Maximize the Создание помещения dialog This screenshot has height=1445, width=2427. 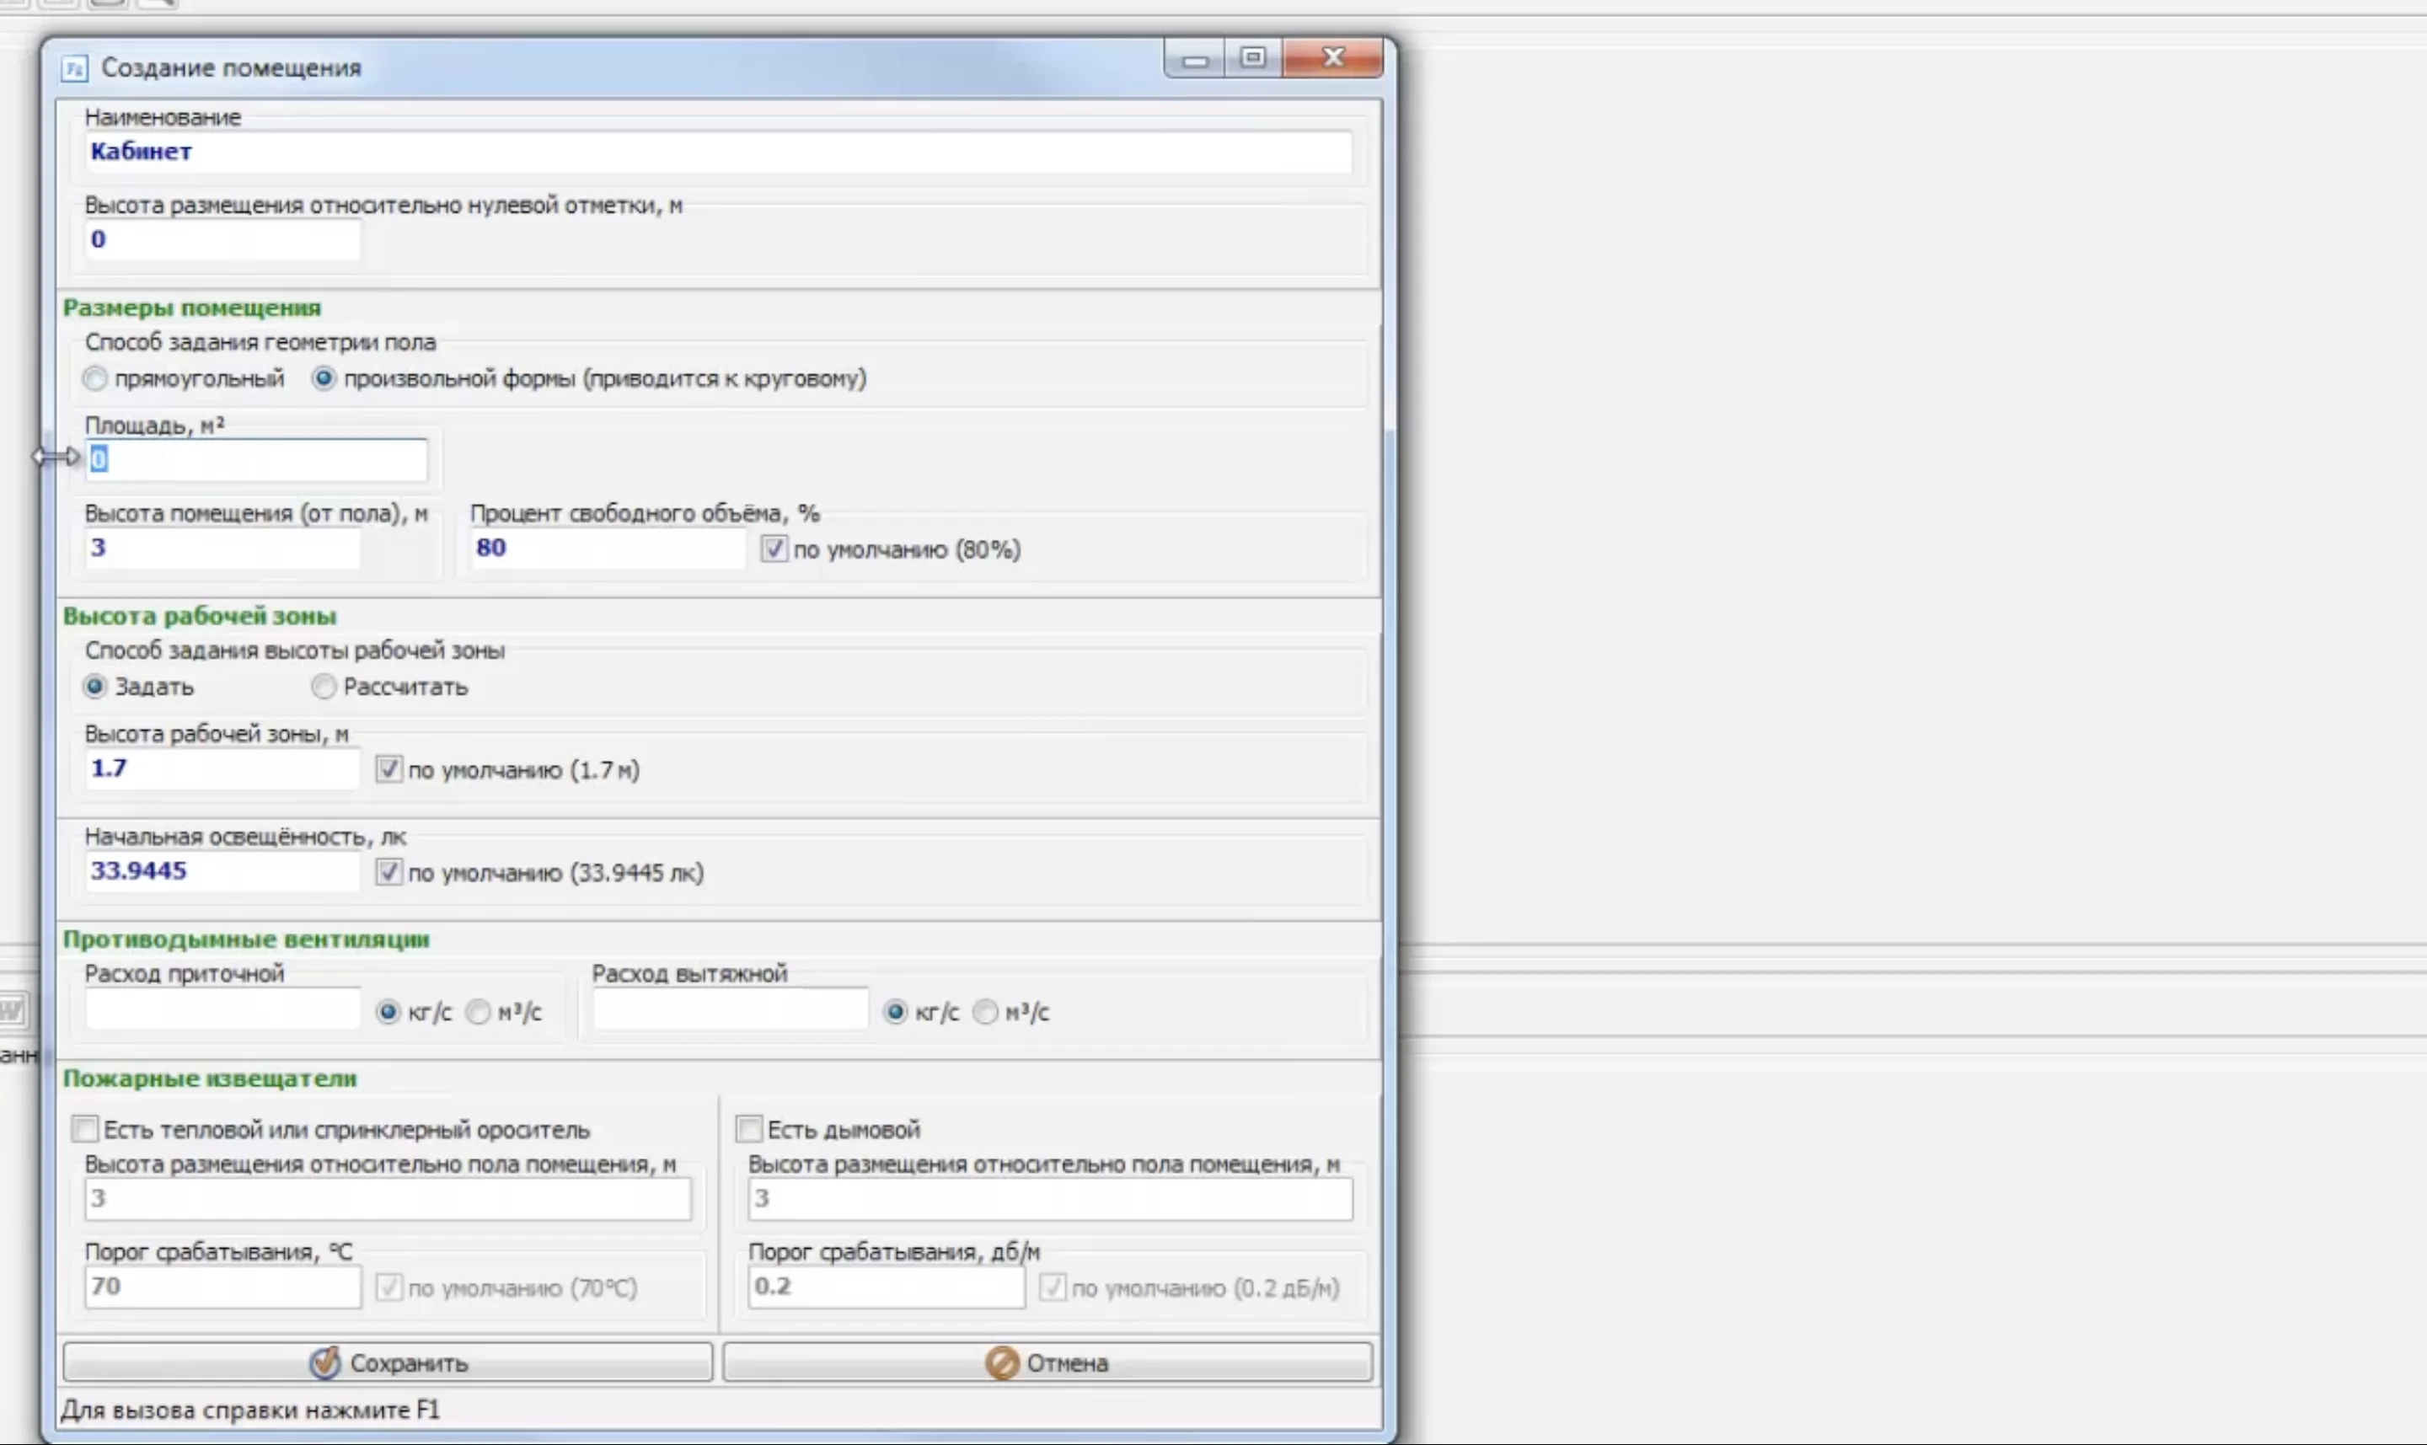tap(1252, 58)
